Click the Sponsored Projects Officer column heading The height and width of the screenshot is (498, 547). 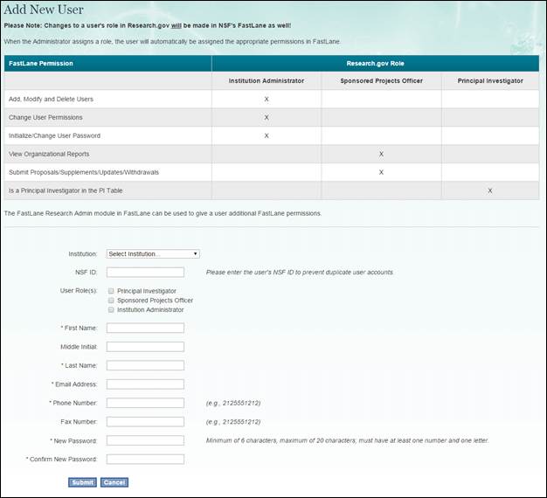tap(381, 81)
